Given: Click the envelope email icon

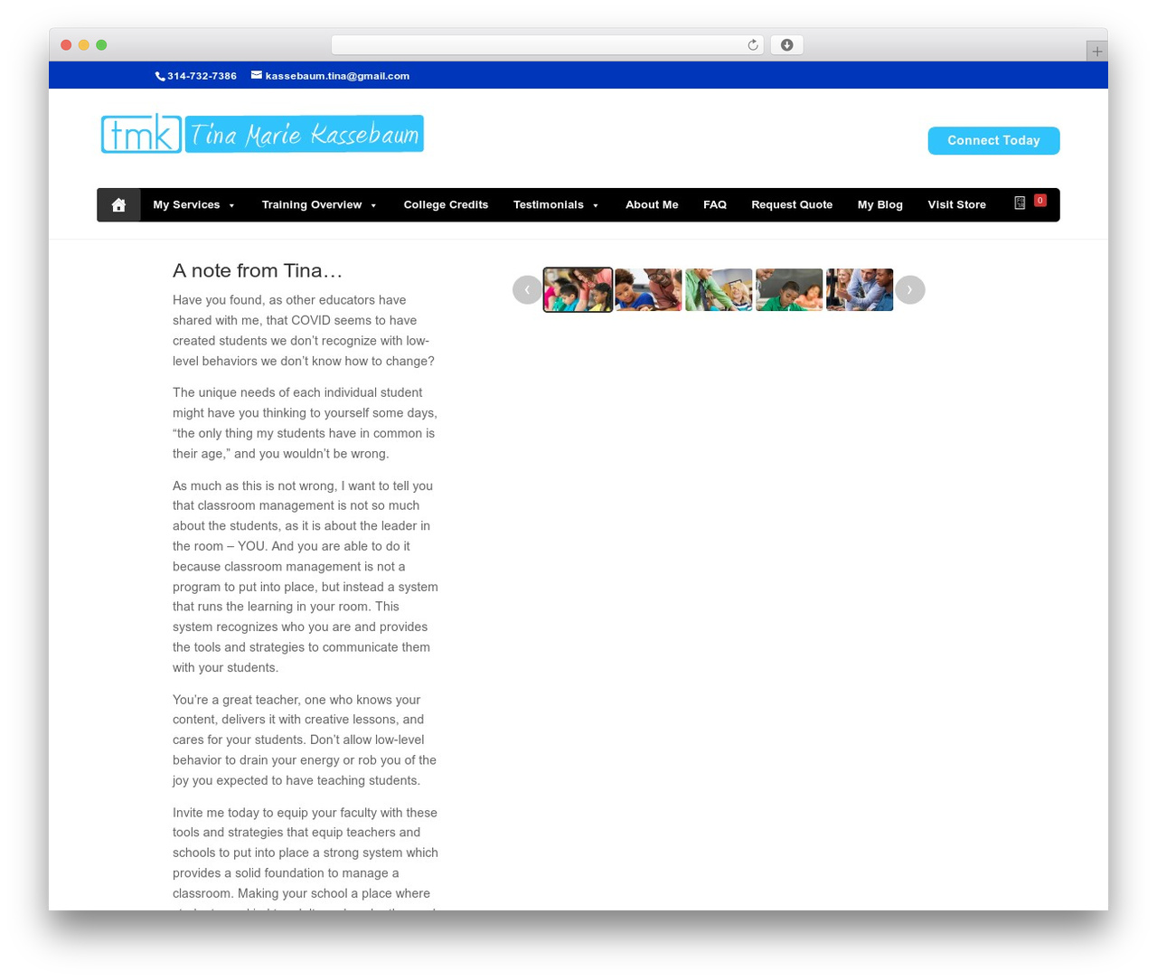Looking at the screenshot, I should pyautogui.click(x=257, y=75).
